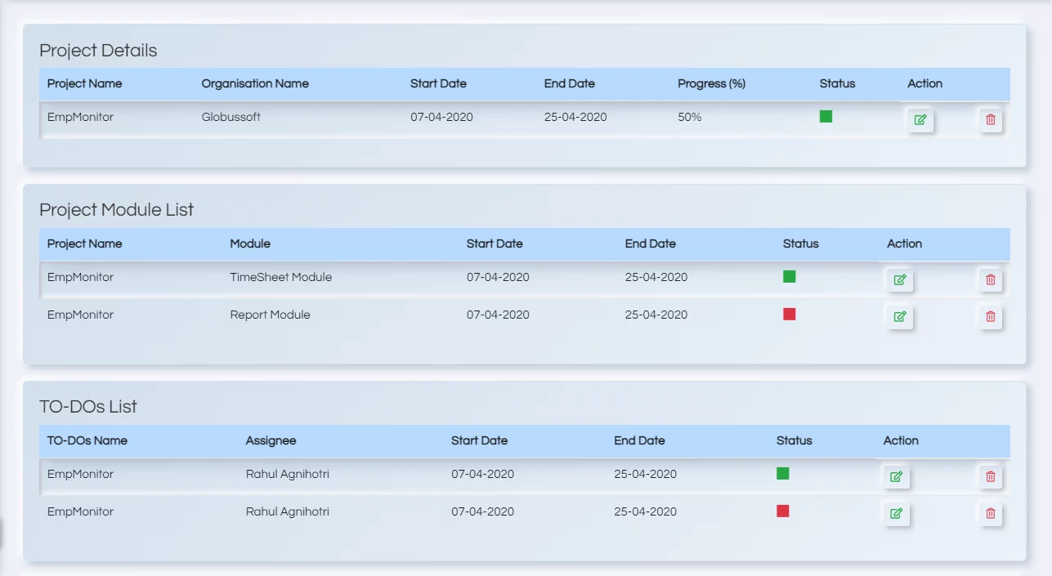
Task: Click the 'TO-DOs Name' column header
Action: [87, 440]
